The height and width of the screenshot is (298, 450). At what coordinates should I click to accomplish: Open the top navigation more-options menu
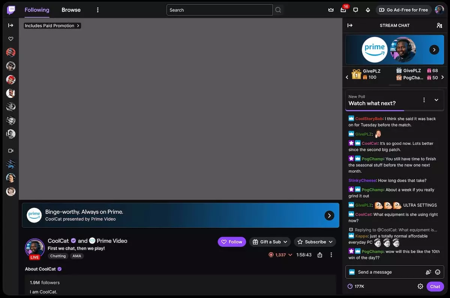pos(97,10)
